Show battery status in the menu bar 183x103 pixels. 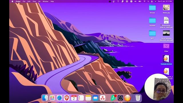point(140,1)
